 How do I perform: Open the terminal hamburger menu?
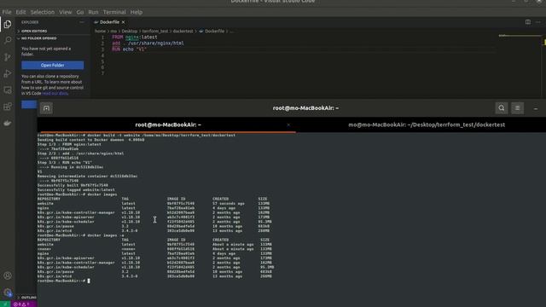point(518,108)
